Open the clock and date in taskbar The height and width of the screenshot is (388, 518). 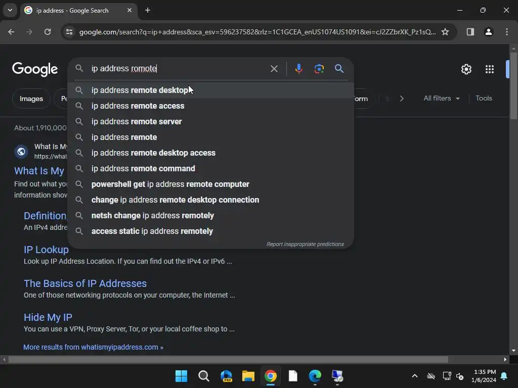pyautogui.click(x=484, y=376)
